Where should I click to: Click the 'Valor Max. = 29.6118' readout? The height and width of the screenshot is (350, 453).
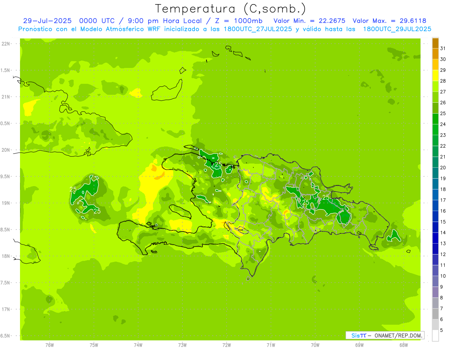[390, 21]
